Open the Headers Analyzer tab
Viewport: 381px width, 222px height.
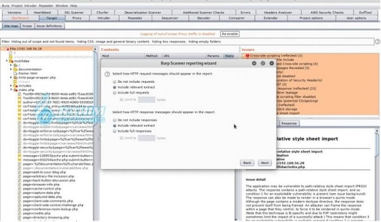278,13
